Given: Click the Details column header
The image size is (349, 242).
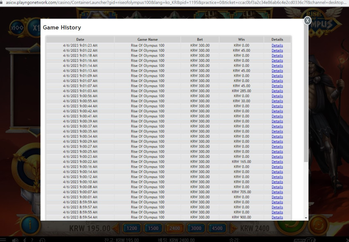Looking at the screenshot, I should pyautogui.click(x=277, y=39).
